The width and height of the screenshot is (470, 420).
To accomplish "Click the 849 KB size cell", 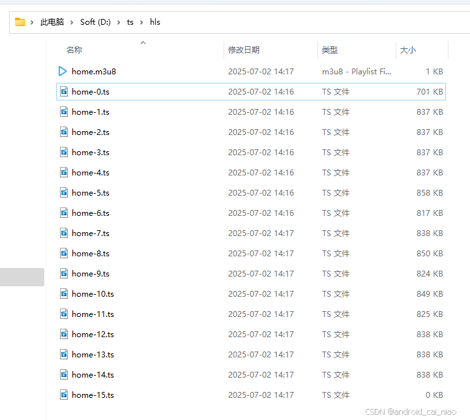I will (430, 293).
